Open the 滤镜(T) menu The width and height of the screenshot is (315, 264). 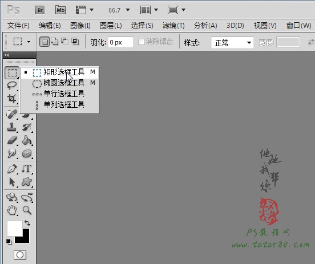point(173,26)
